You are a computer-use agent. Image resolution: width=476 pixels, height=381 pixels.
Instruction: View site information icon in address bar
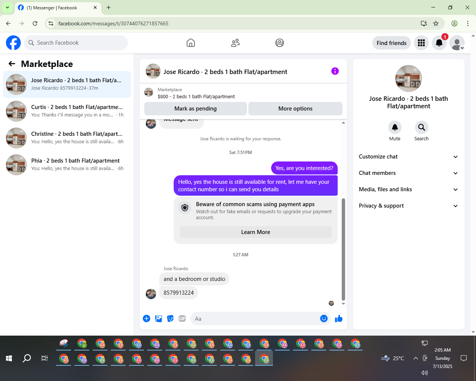51,23
